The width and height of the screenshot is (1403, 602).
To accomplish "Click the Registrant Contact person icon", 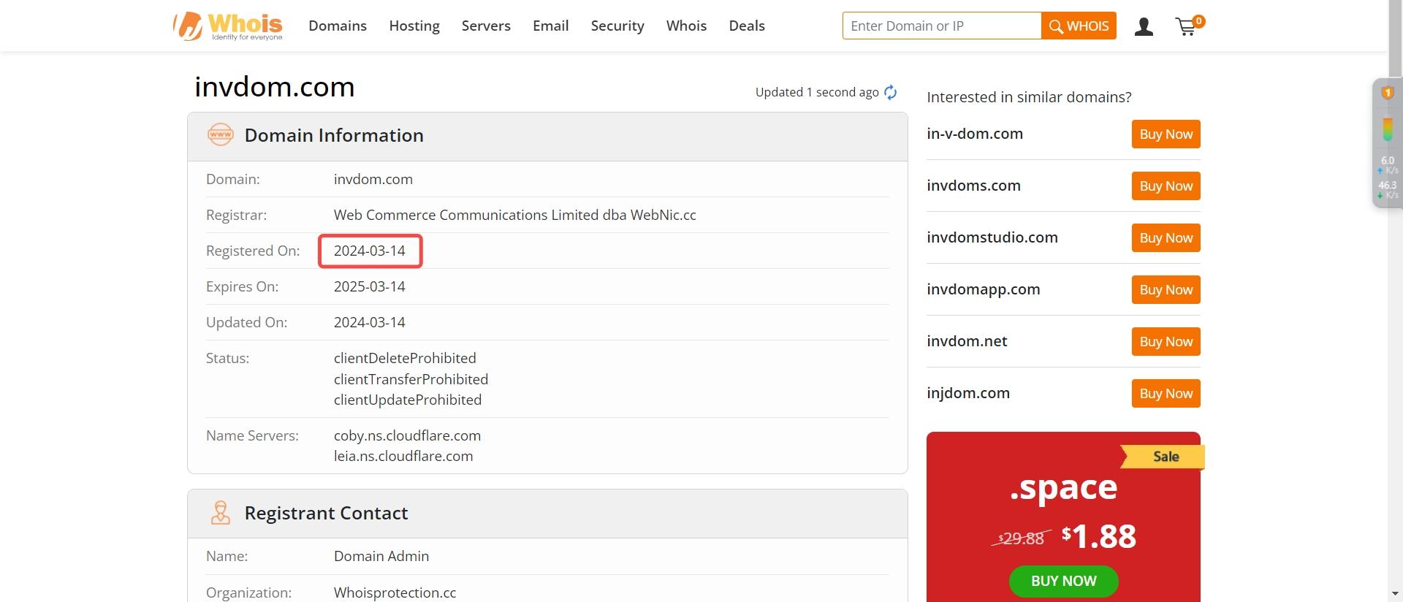I will tap(220, 513).
